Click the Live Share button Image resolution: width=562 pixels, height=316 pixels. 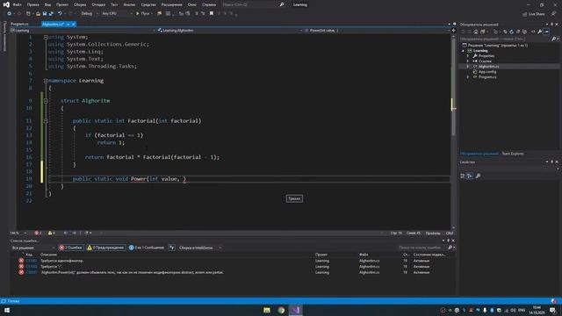(x=534, y=14)
